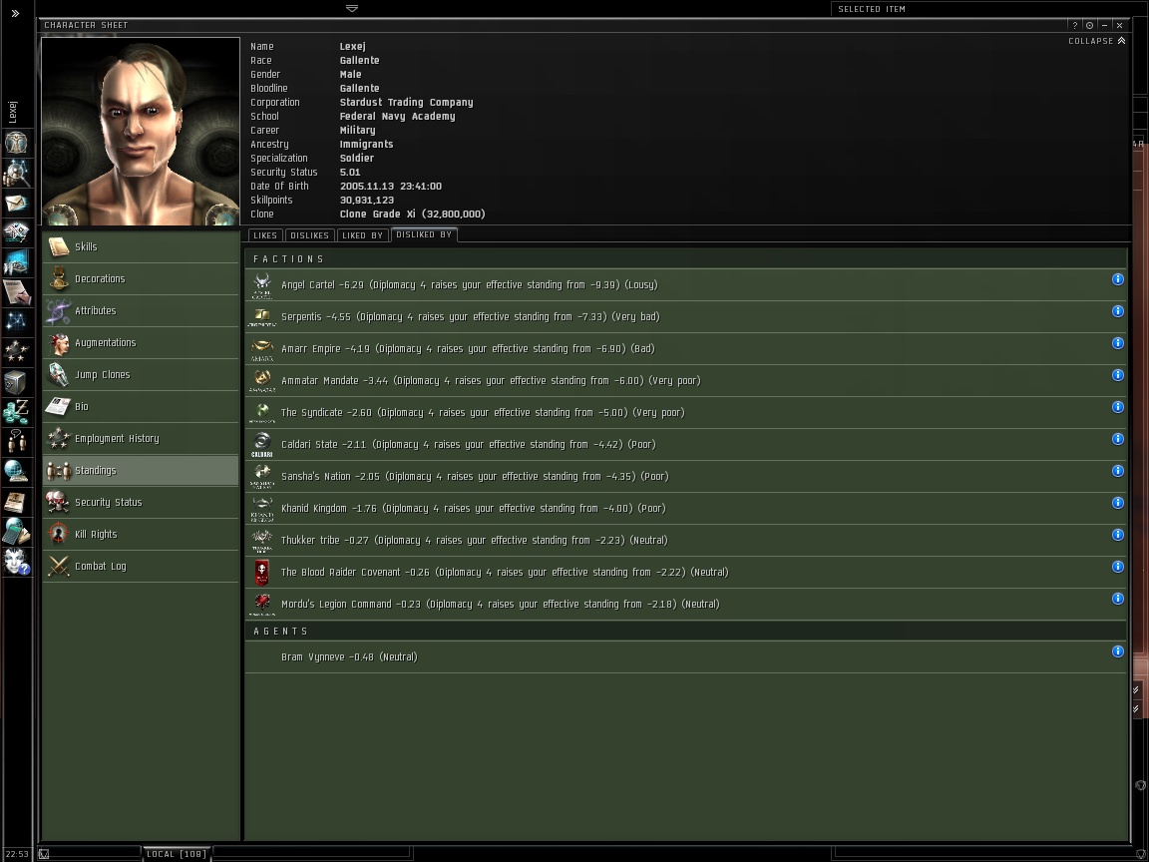The width and height of the screenshot is (1149, 862).
Task: Show info for the Thukker tribe standing
Action: [1117, 535]
